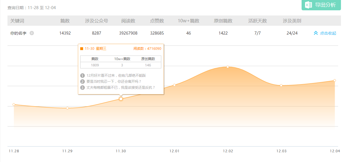Click the 阅读数 column header
This screenshot has width=345, height=162.
pos(128,21)
